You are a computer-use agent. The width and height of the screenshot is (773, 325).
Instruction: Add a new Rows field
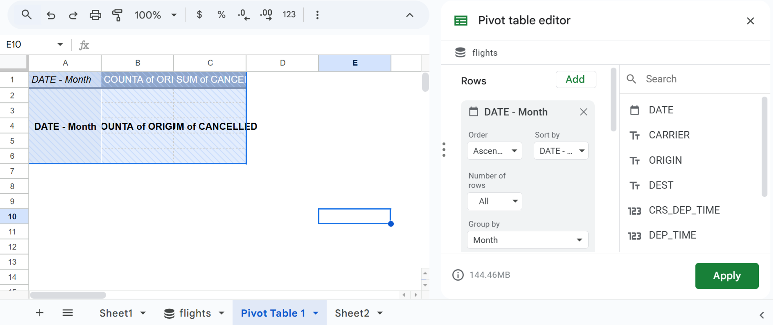(576, 79)
